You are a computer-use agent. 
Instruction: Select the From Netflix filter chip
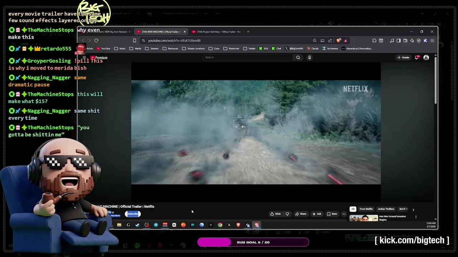(x=366, y=209)
